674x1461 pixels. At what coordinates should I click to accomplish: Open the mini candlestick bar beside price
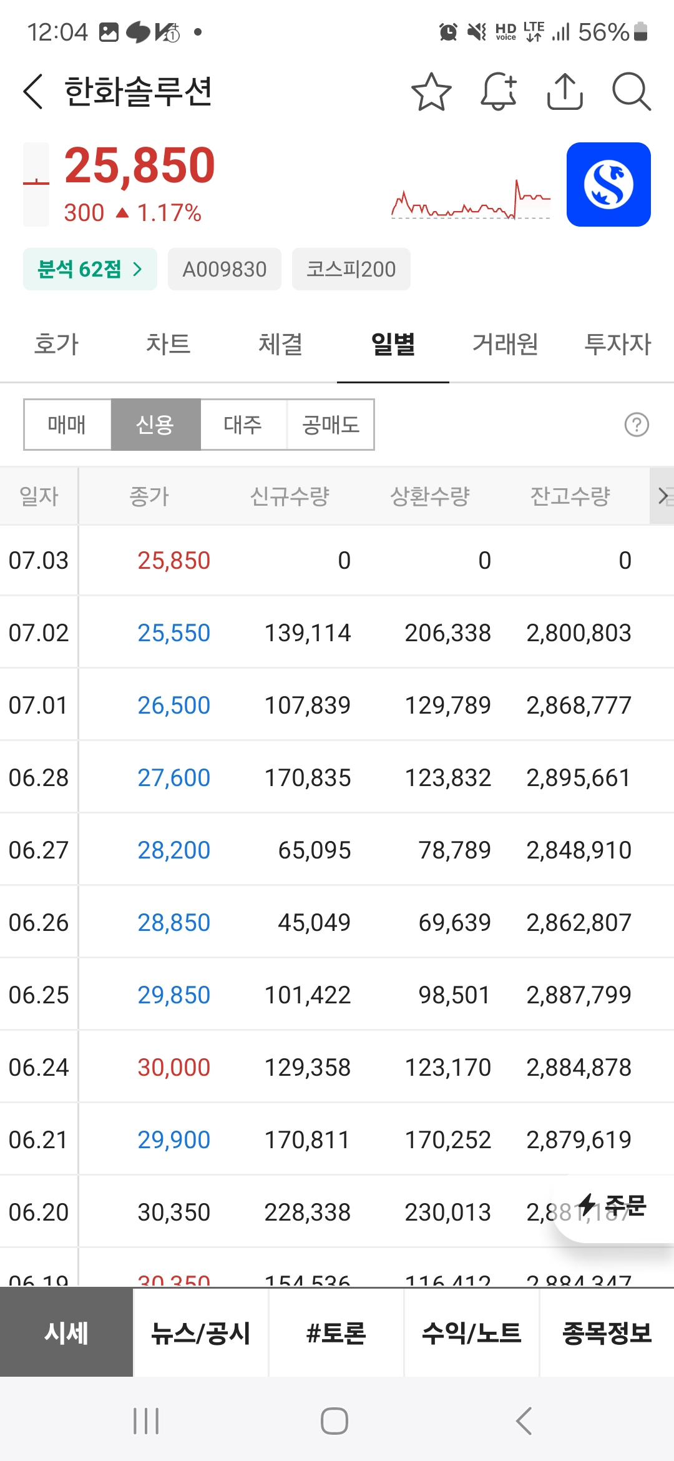tap(36, 184)
